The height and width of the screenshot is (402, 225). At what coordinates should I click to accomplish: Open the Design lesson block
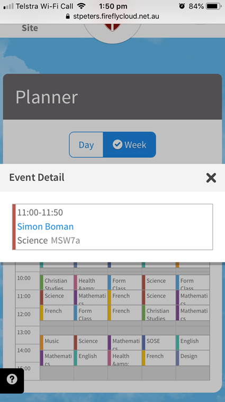193,357
